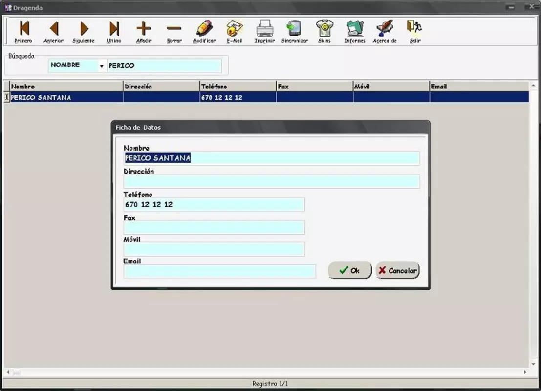541x391 pixels.
Task: Click the Teléfono column header
Action: [238, 87]
